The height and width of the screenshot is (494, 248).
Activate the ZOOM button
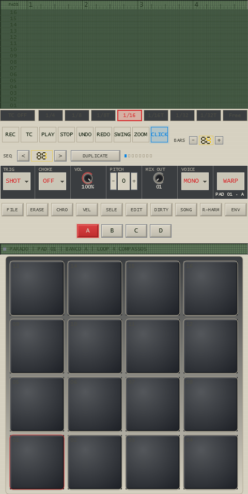[x=141, y=135]
